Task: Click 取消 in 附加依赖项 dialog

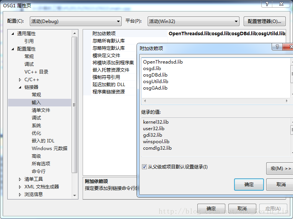Action: 280,185
